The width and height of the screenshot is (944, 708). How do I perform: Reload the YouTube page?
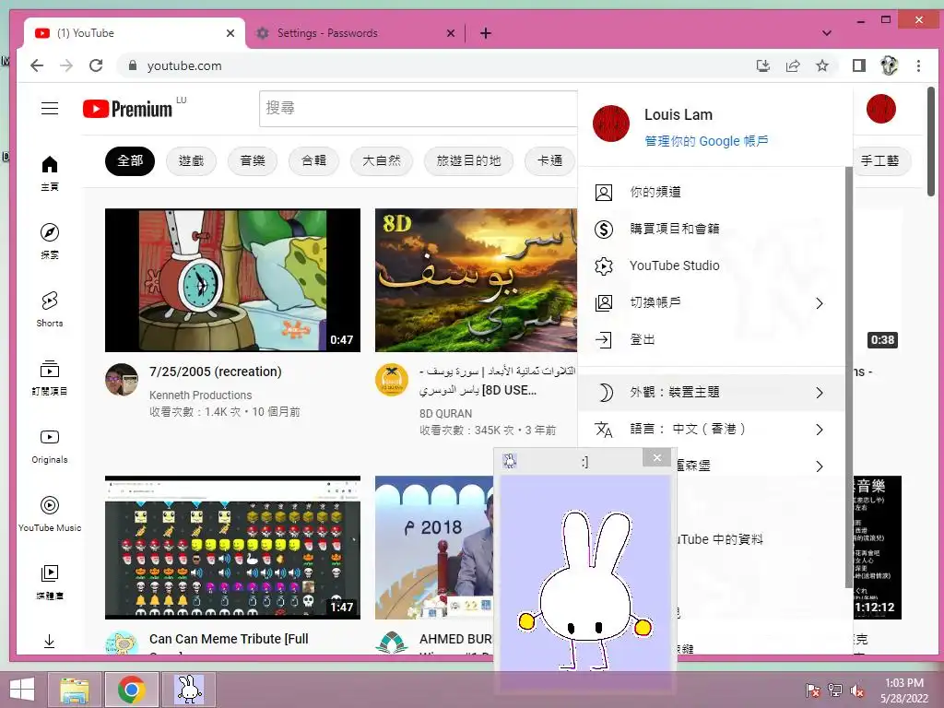pyautogui.click(x=96, y=65)
